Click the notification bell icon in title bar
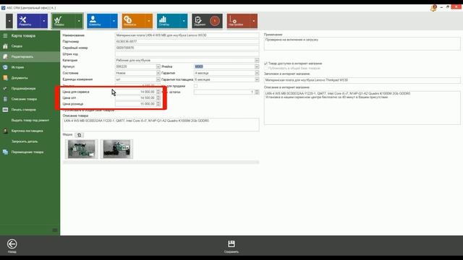The image size is (463, 260). click(x=433, y=8)
